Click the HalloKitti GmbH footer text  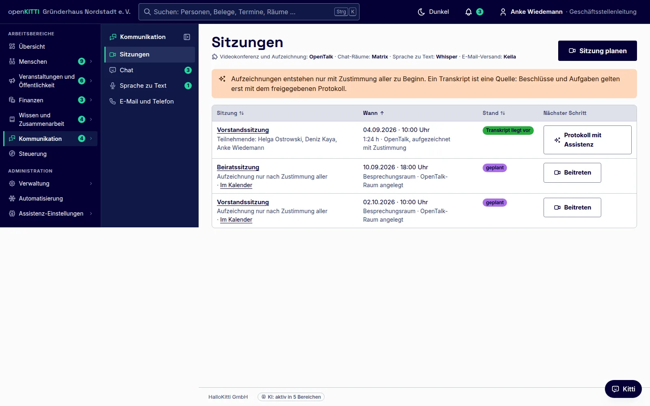click(228, 397)
